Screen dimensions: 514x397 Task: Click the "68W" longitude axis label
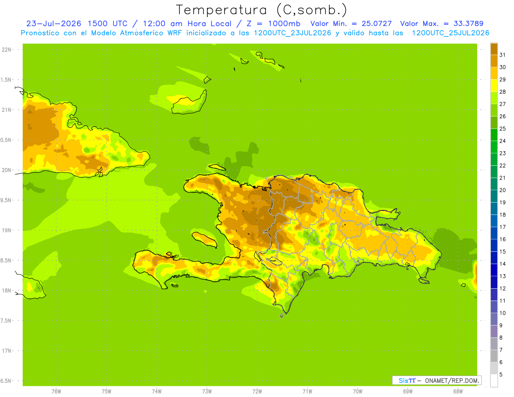[458, 391]
